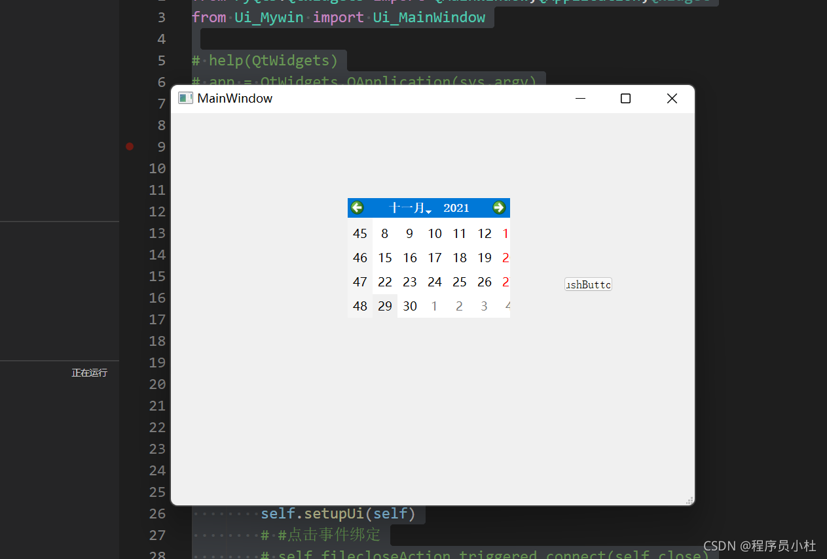Select date 11 in the calendar
Image resolution: width=827 pixels, height=559 pixels.
tap(460, 233)
